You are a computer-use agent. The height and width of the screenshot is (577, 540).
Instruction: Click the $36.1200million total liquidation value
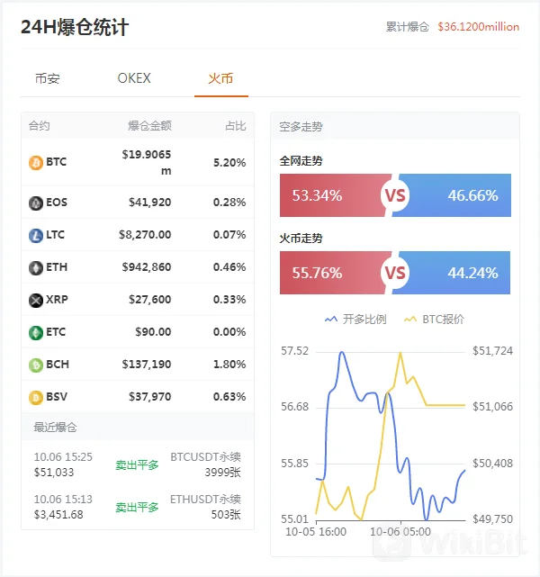click(478, 27)
